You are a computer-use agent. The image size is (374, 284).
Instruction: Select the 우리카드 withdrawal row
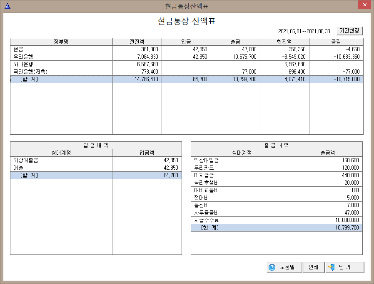[277, 168]
